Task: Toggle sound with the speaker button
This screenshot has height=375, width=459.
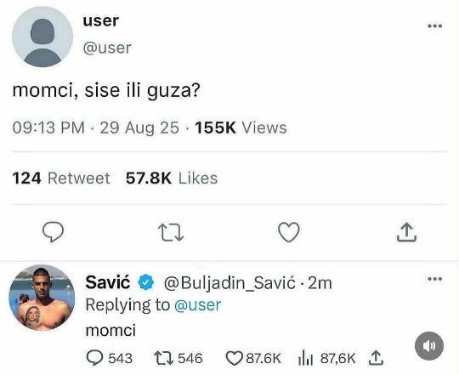Action: click(429, 346)
